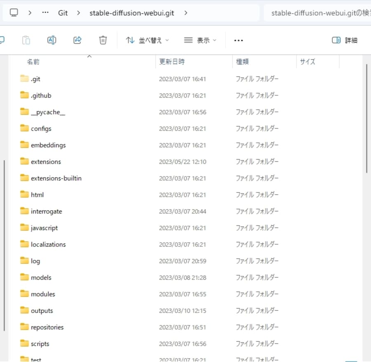Select the localizations folder icon
The image size is (371, 362).
tap(24, 244)
